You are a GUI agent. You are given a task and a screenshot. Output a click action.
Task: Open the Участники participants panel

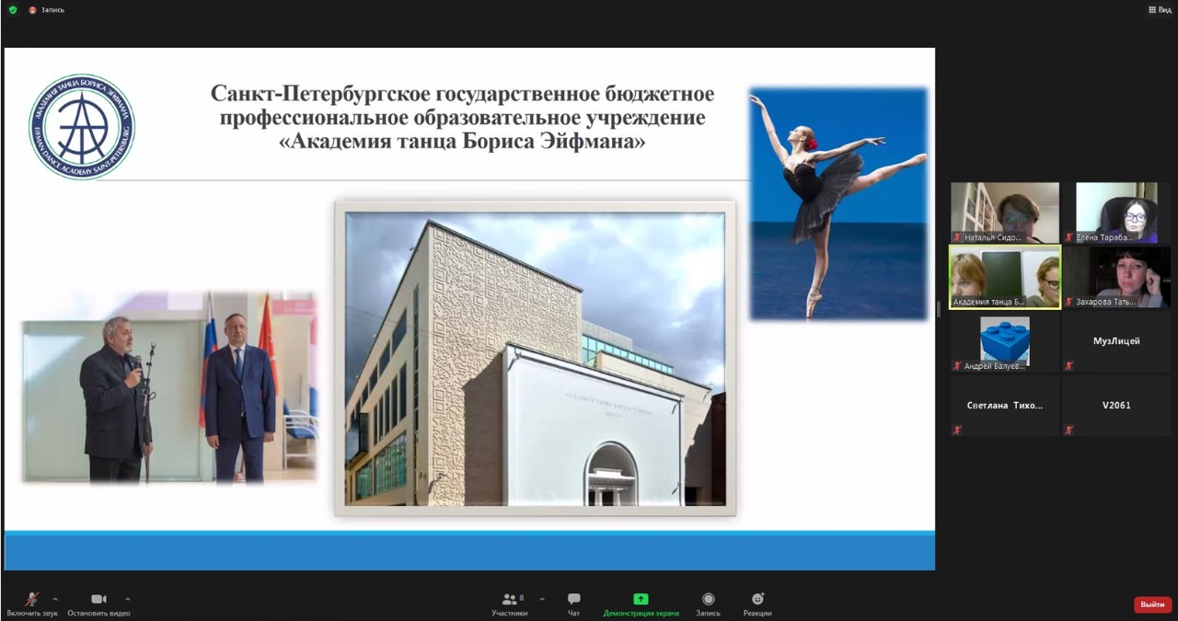point(509,600)
